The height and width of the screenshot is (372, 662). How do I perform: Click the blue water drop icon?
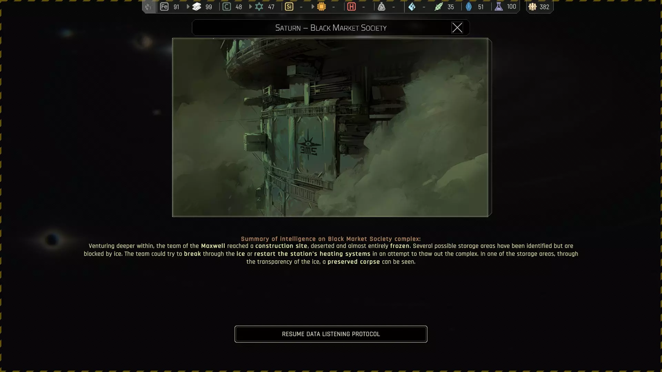(x=469, y=7)
